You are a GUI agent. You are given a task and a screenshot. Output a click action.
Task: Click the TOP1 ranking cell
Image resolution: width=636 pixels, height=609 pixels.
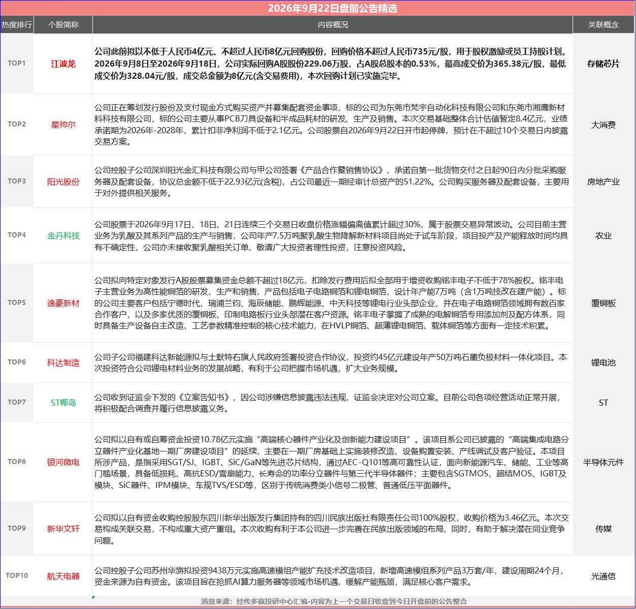17,64
